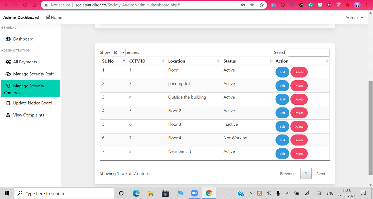Click the table Search input field
This screenshot has height=199, width=373.
click(x=309, y=52)
